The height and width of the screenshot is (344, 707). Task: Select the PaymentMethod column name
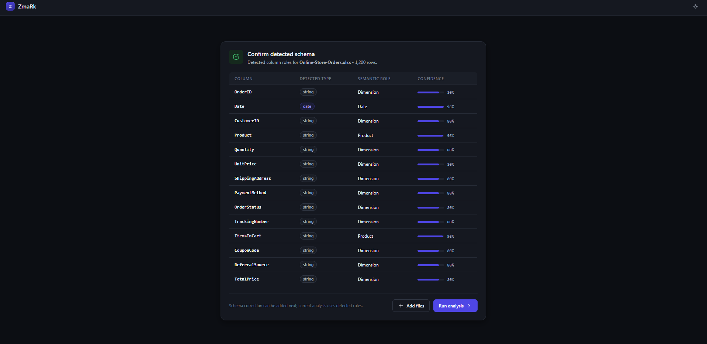click(x=250, y=193)
